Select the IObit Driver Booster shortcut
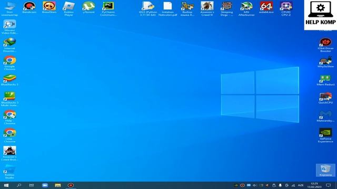 pyautogui.click(x=325, y=45)
